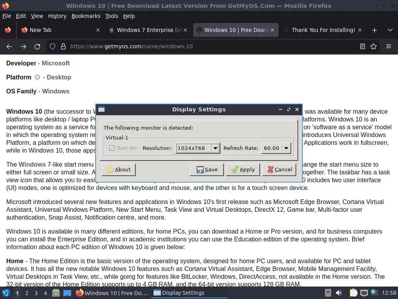Open the Tools menu
This screenshot has height=299, width=398.
tap(112, 16)
